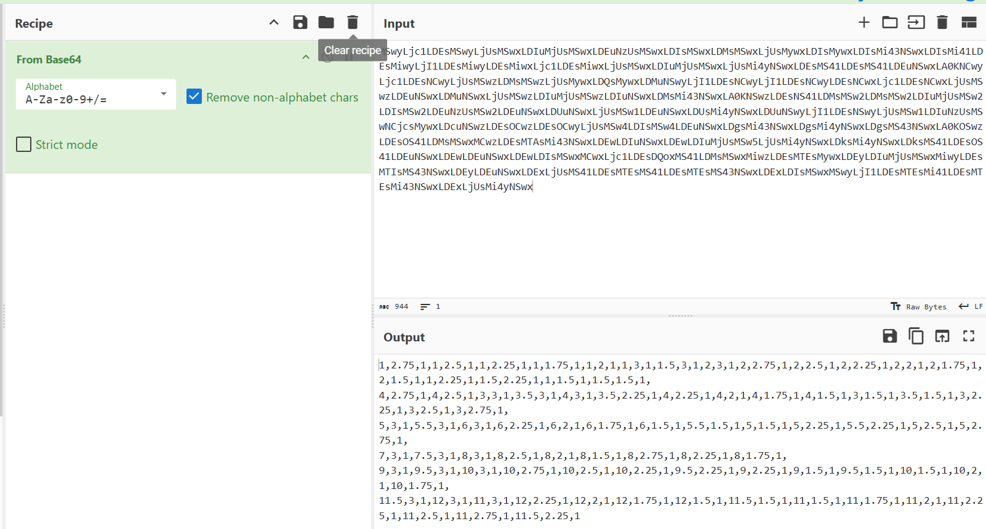The height and width of the screenshot is (529, 986).
Task: Open file as input
Action: [x=916, y=23]
